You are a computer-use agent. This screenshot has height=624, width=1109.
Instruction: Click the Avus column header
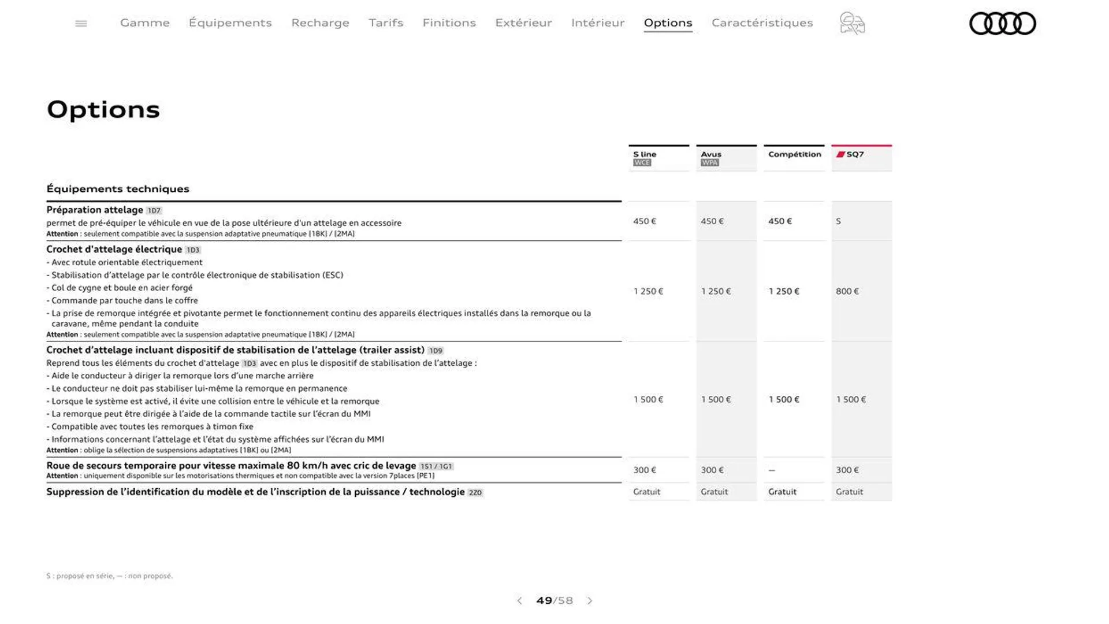[727, 158]
